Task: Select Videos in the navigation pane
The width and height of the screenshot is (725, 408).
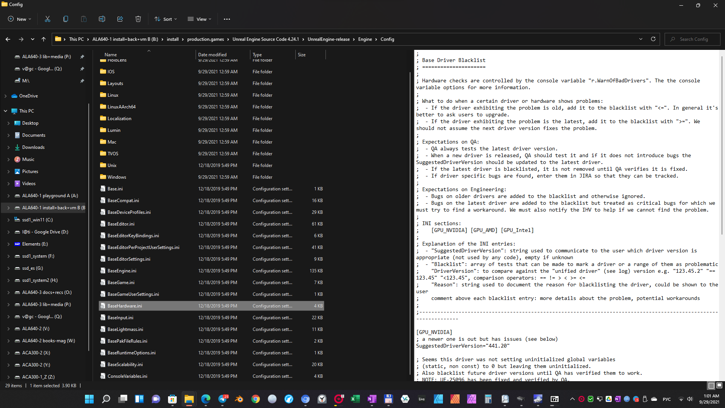Action: coord(29,184)
